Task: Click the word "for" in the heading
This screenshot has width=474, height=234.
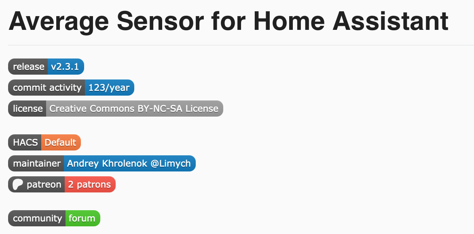Action: (x=230, y=21)
